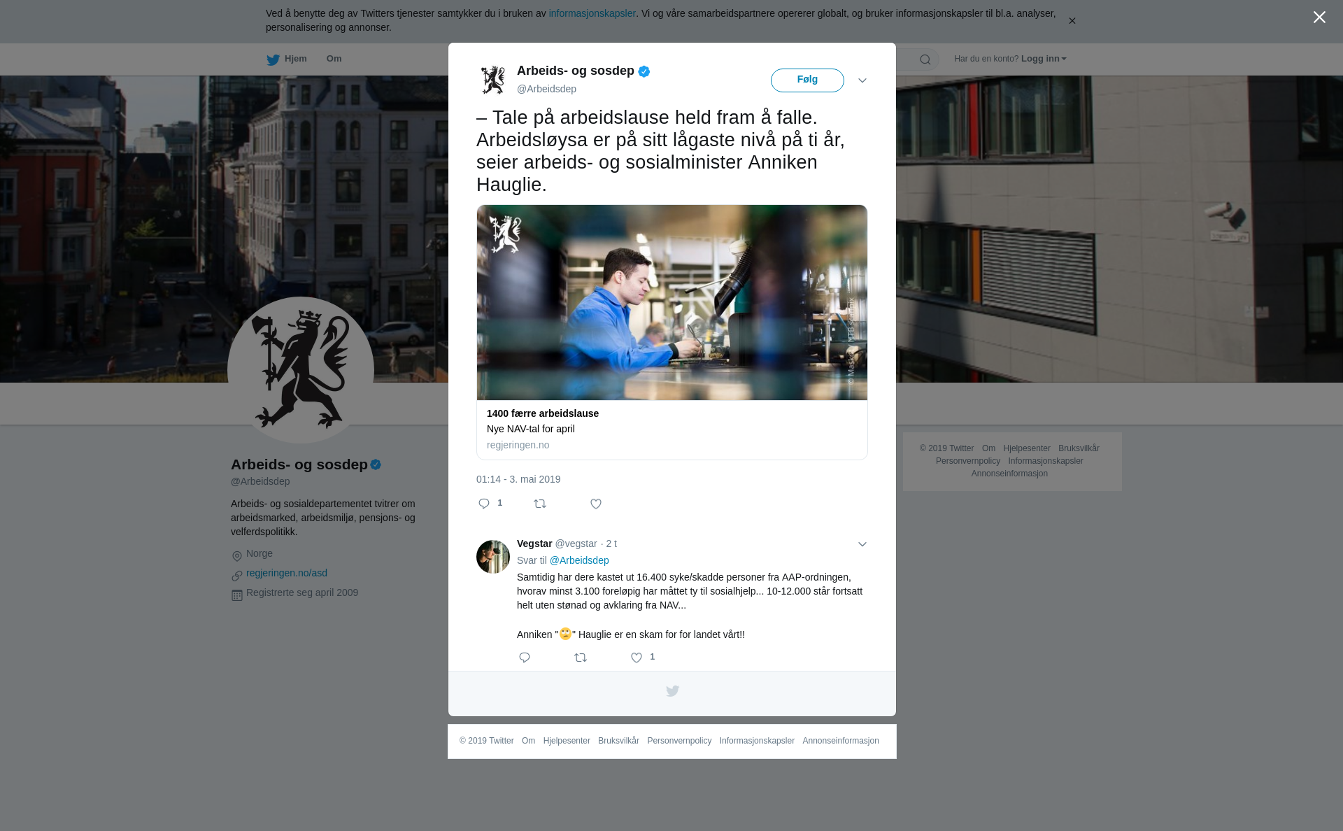The image size is (1343, 831).
Task: Expand the tweet options chevron beside Følg
Action: [x=862, y=80]
